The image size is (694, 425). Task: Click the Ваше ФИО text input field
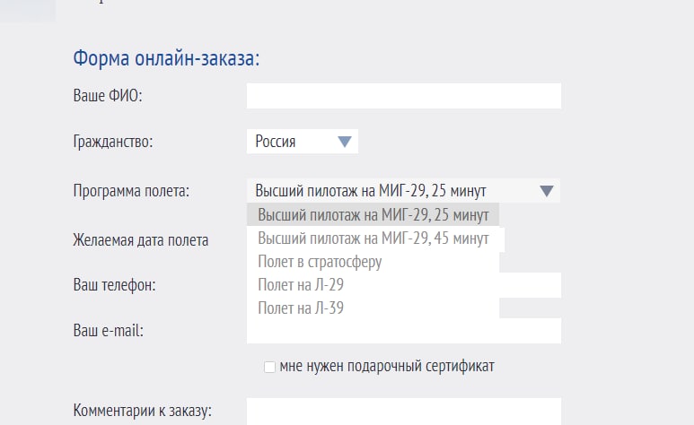(403, 96)
